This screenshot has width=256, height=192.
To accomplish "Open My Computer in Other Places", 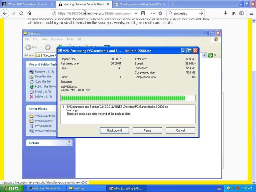I will point(40,126).
